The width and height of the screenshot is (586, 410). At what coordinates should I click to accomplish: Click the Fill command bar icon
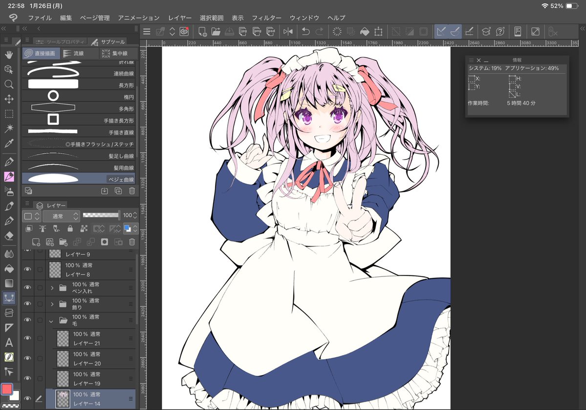point(365,31)
